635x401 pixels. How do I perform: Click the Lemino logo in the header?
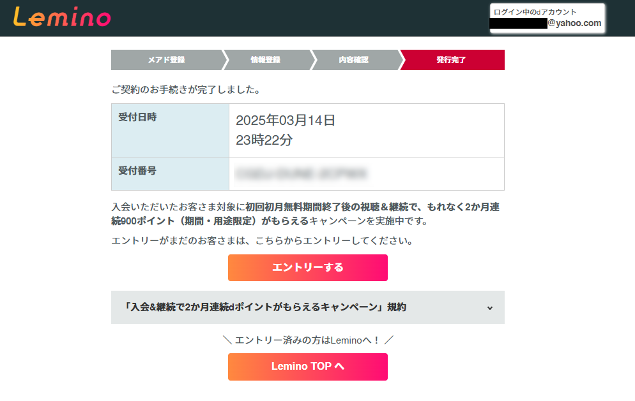pos(62,17)
